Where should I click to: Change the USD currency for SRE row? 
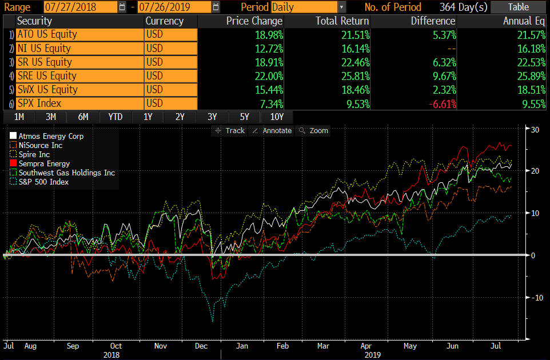tap(171, 76)
